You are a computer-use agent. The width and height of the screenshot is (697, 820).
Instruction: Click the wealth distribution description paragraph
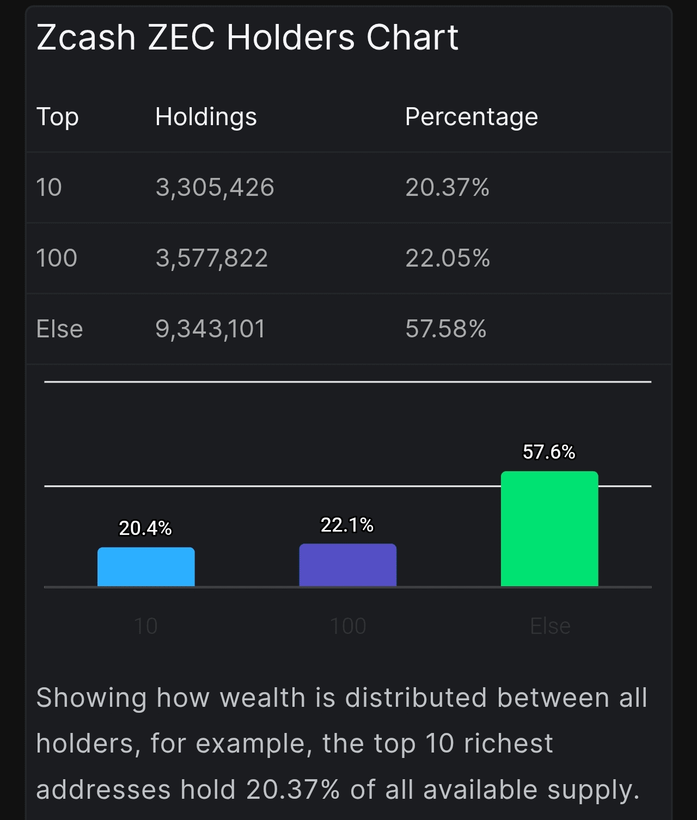[342, 743]
